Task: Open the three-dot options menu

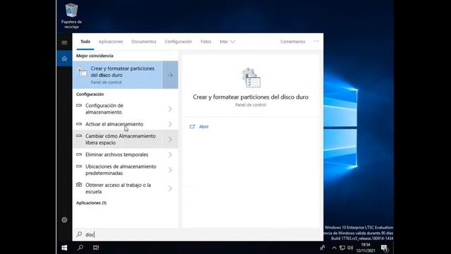Action: 316,41
